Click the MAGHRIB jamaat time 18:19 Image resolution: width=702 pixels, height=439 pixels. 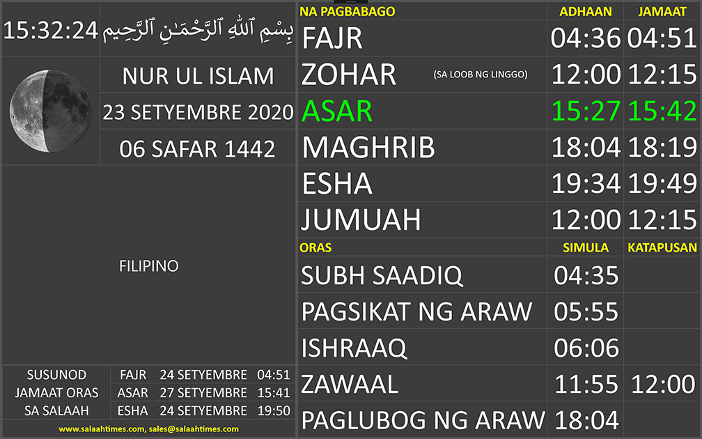coord(662,148)
